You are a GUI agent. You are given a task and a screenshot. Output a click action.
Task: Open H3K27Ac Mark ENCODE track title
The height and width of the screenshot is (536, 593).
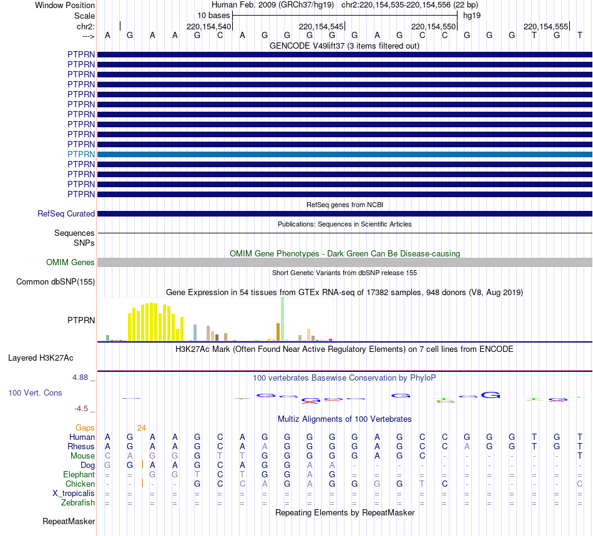pyautogui.click(x=345, y=349)
